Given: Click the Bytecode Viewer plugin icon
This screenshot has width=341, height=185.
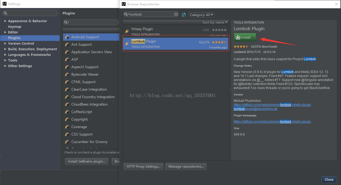Looking at the screenshot, I should pos(67,74).
